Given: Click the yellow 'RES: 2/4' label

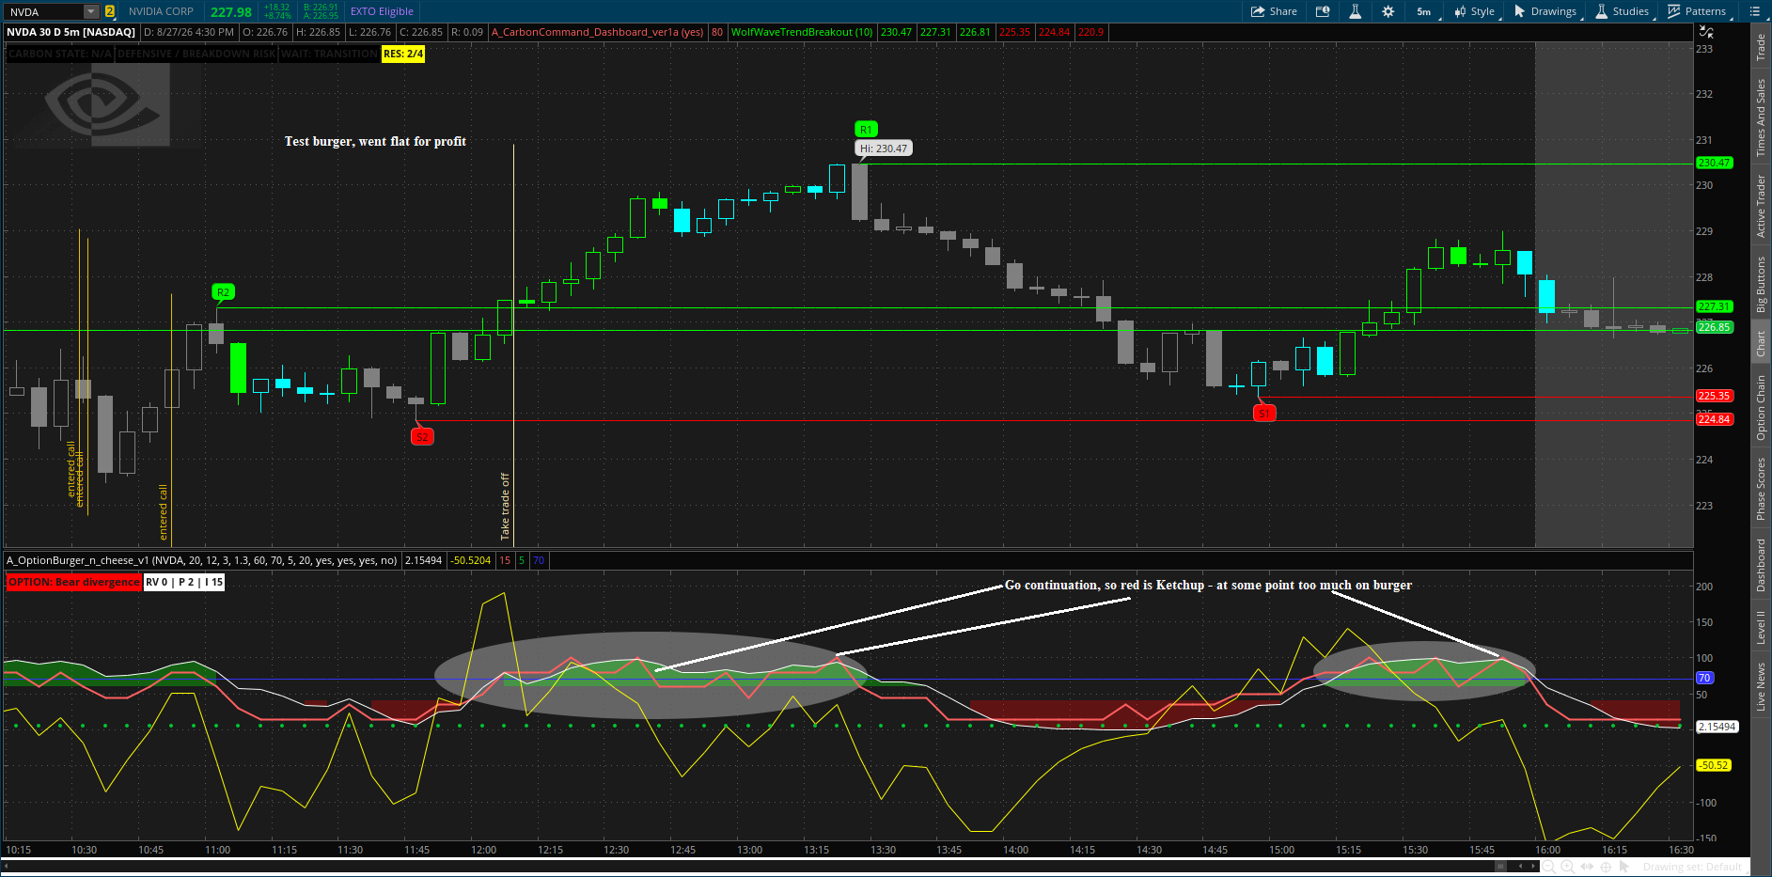Looking at the screenshot, I should click(x=403, y=54).
